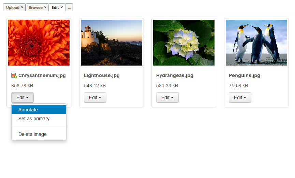Image resolution: width=295 pixels, height=178 pixels.
Task: Select the Edit tab
Action: pos(55,7)
